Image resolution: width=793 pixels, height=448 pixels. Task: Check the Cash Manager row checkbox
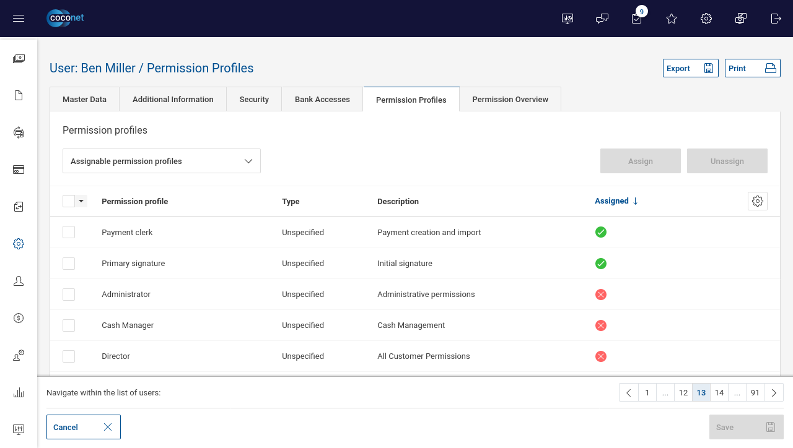coord(69,325)
